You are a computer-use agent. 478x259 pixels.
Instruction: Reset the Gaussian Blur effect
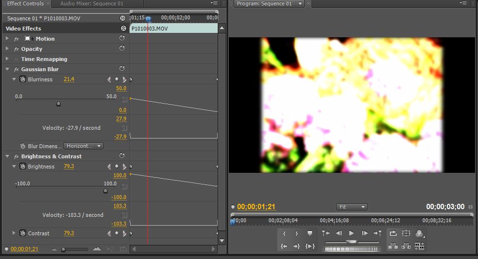pyautogui.click(x=122, y=69)
